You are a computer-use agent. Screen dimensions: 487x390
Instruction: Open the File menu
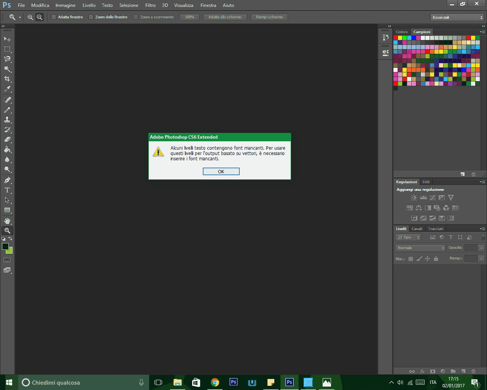point(21,5)
